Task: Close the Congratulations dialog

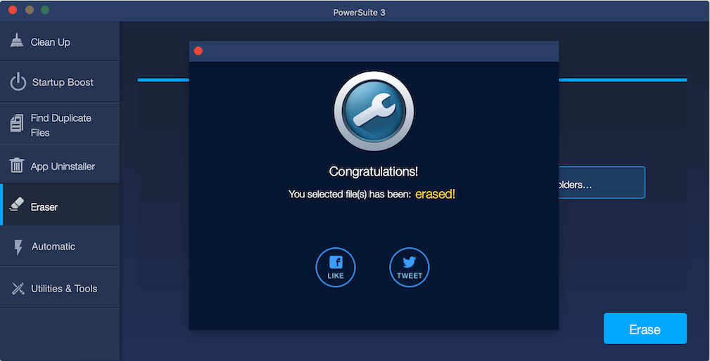Action: pos(198,51)
